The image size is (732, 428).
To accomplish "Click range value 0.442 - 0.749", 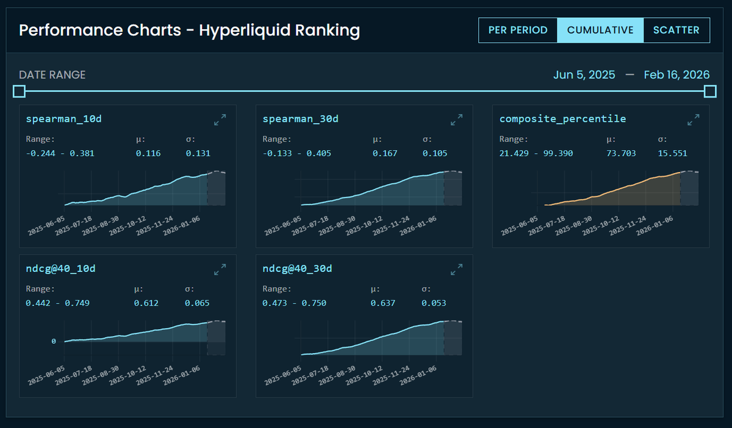I will (x=58, y=303).
